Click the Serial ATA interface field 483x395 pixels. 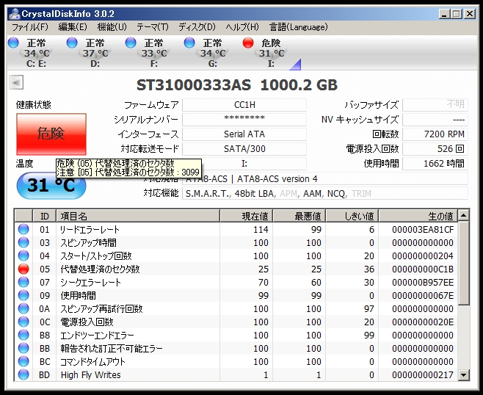(244, 134)
